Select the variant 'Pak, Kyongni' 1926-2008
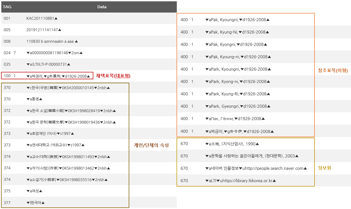 tap(236, 44)
